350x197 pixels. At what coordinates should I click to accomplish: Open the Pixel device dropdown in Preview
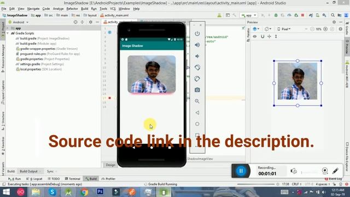284,29
